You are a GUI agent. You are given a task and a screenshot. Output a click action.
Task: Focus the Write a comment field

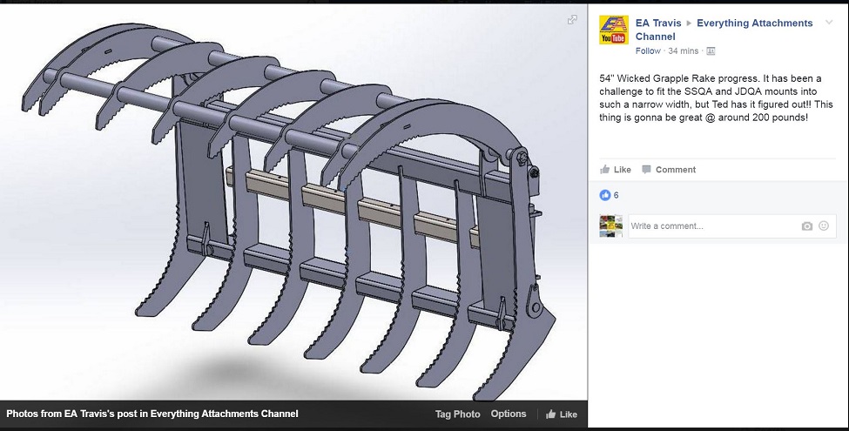pos(710,226)
